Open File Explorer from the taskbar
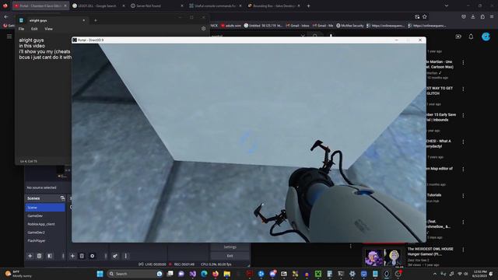 click(x=226, y=274)
